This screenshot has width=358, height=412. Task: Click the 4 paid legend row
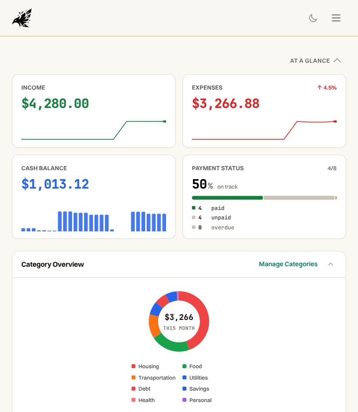point(208,208)
